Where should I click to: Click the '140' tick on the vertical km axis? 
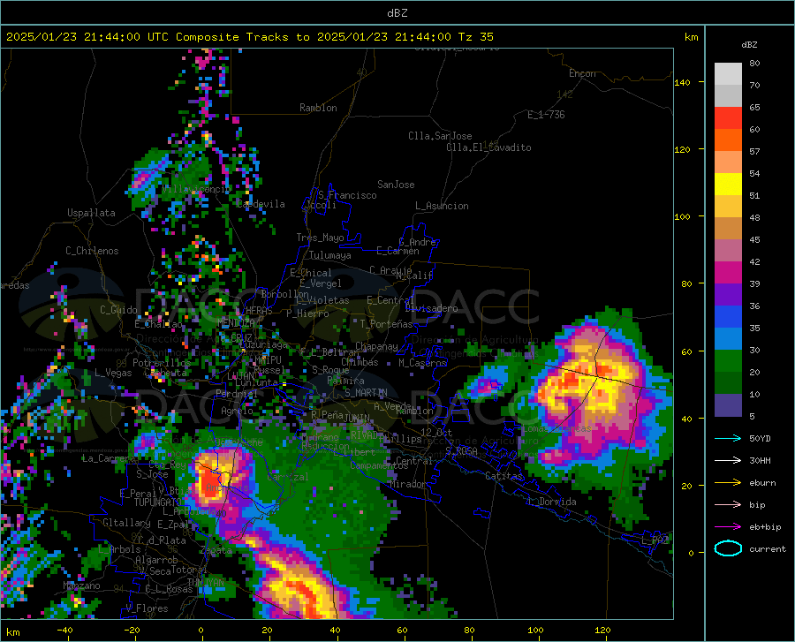click(x=682, y=83)
